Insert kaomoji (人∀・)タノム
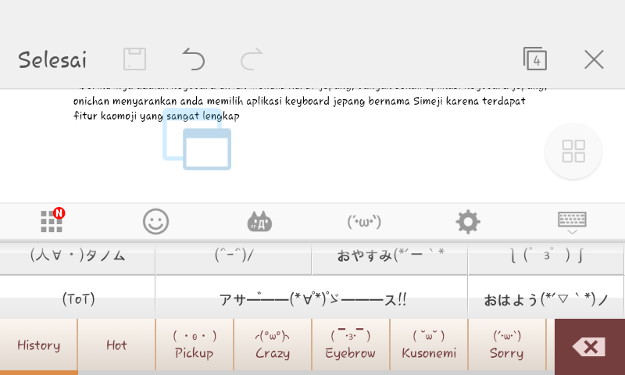 pyautogui.click(x=77, y=259)
